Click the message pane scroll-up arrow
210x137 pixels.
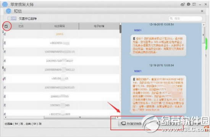[x=204, y=25]
